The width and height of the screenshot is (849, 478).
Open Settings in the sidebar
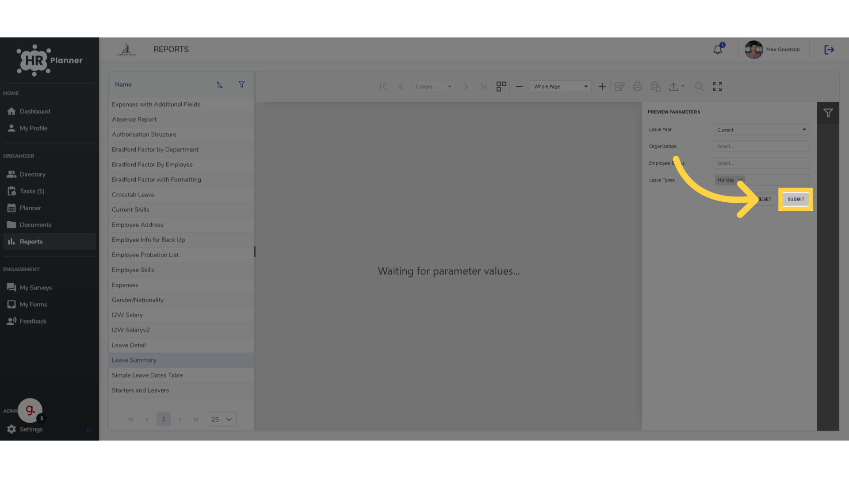[x=31, y=429]
